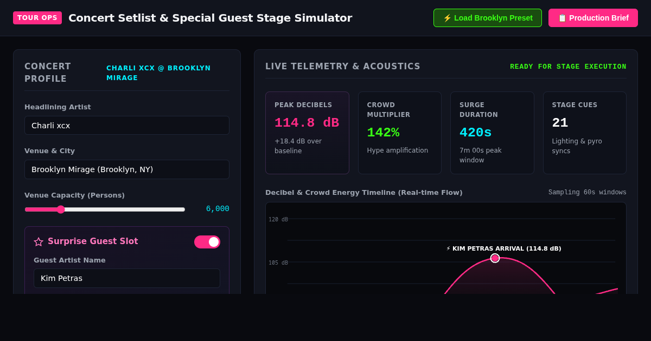Image resolution: width=651 pixels, height=341 pixels.
Task: Click the Surprise Guest star icon
Action: click(x=39, y=241)
